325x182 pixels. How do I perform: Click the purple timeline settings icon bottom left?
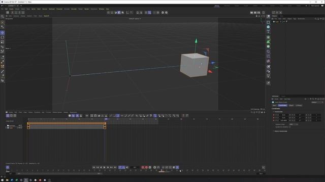tap(8, 167)
